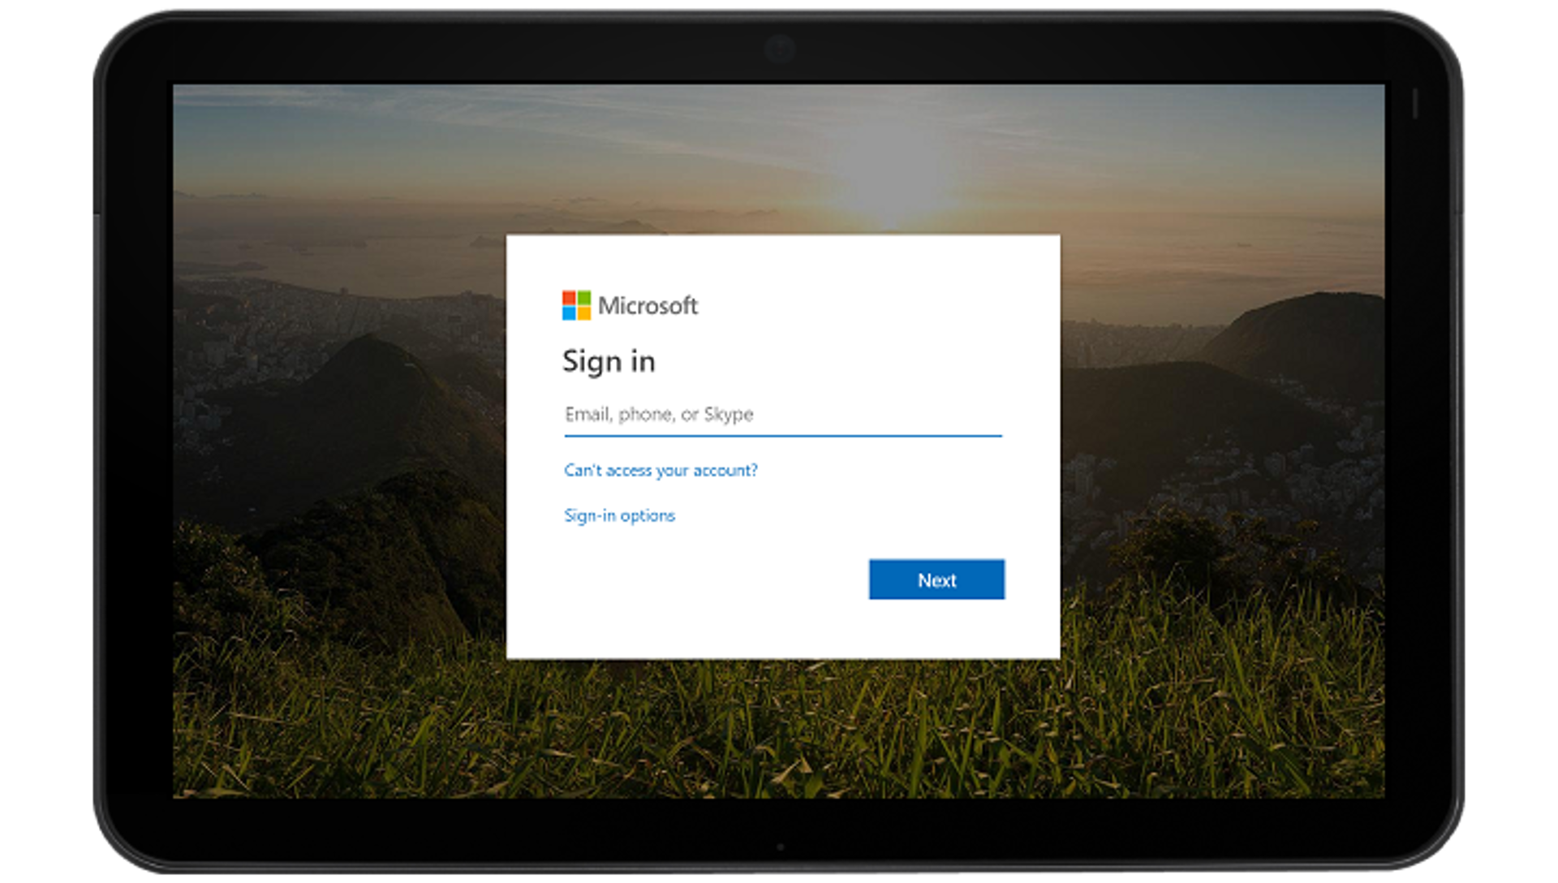Click the green square of Microsoft logo

coord(583,298)
